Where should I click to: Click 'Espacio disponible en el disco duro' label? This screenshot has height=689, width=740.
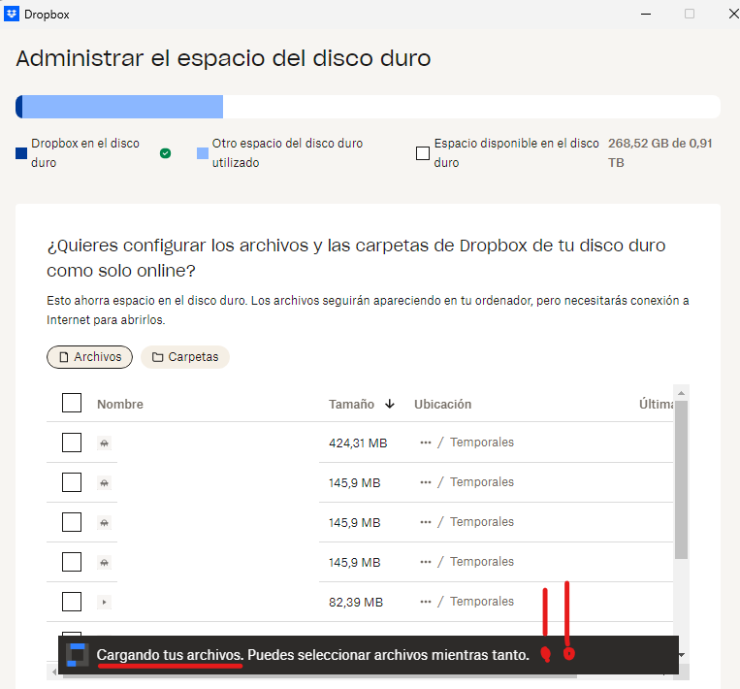(516, 153)
